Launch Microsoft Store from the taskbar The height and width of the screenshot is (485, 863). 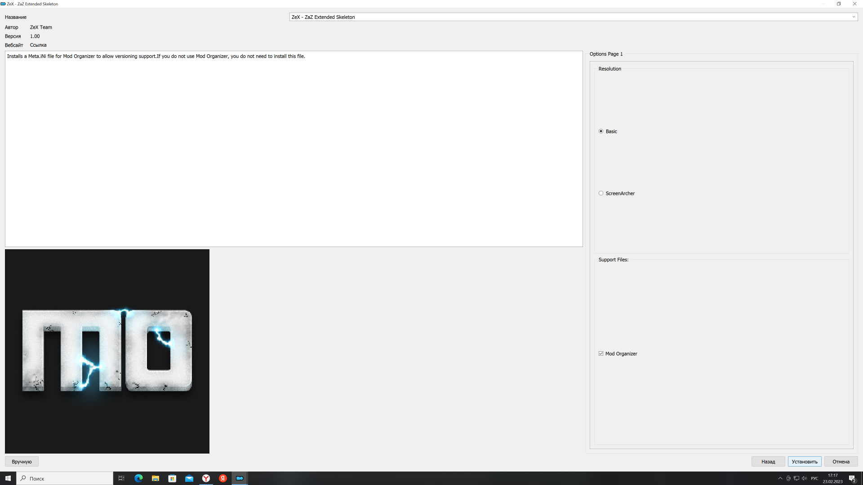(172, 478)
